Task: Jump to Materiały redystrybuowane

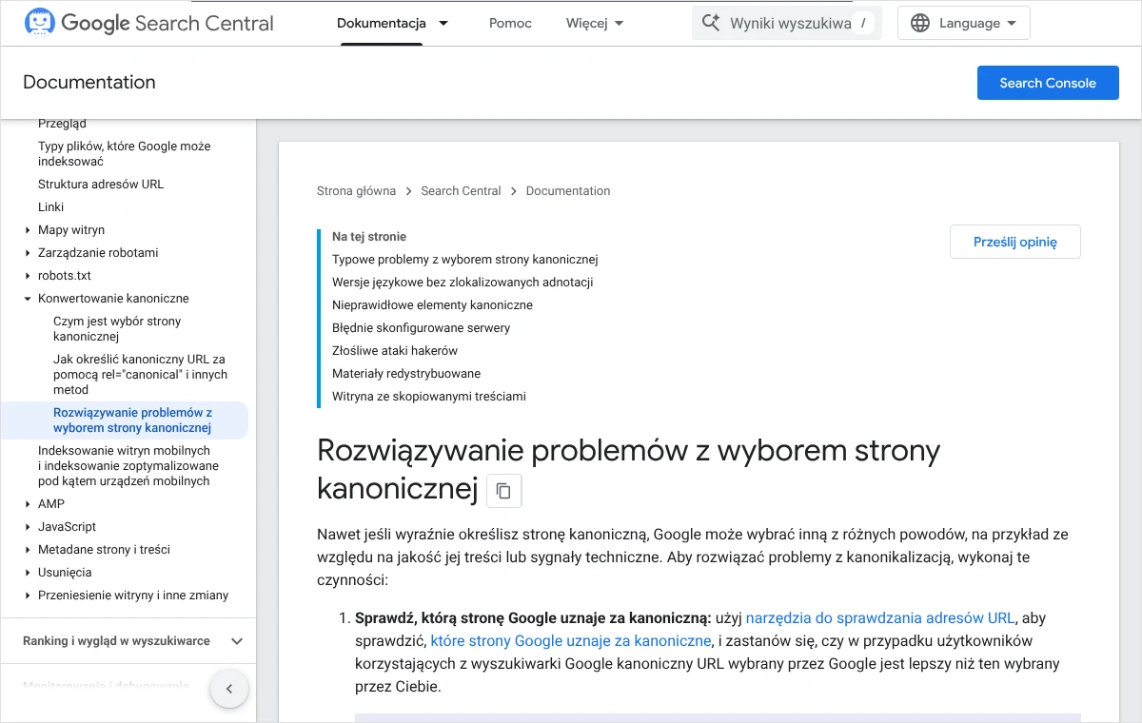Action: tap(406, 374)
